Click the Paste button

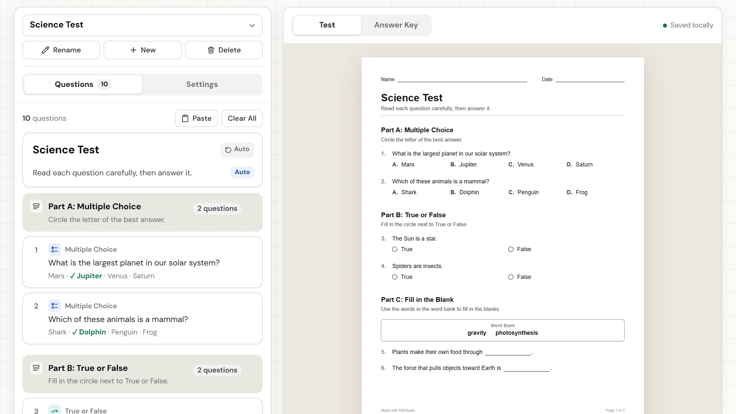coord(196,118)
